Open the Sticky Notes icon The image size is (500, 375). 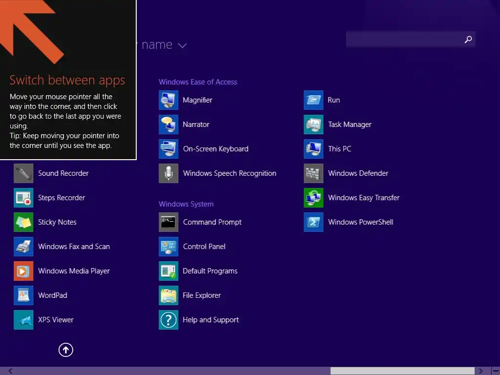point(23,222)
